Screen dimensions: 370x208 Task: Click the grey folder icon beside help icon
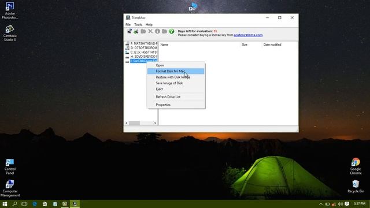[164, 31]
